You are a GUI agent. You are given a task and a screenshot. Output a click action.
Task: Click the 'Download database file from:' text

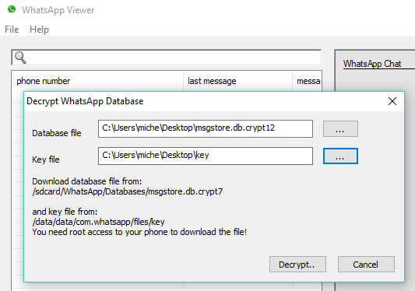tap(87, 181)
